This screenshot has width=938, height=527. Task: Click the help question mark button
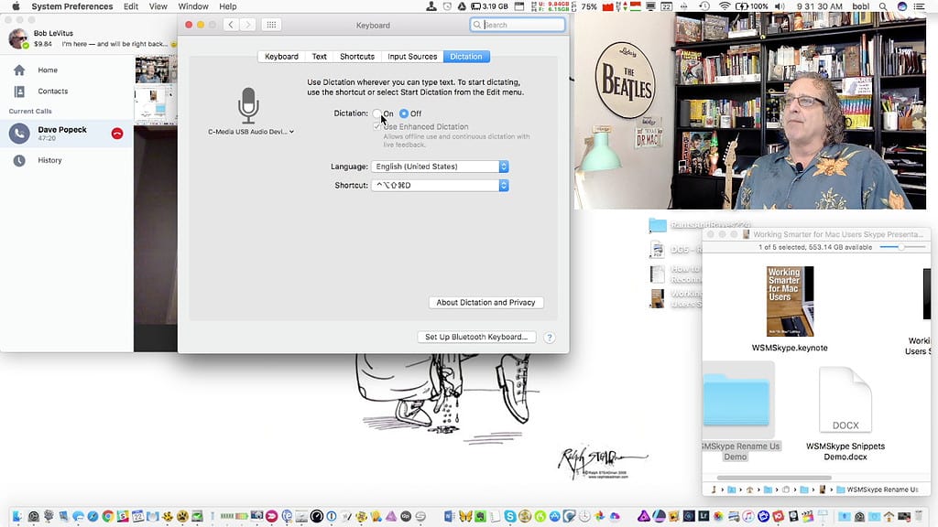point(550,338)
